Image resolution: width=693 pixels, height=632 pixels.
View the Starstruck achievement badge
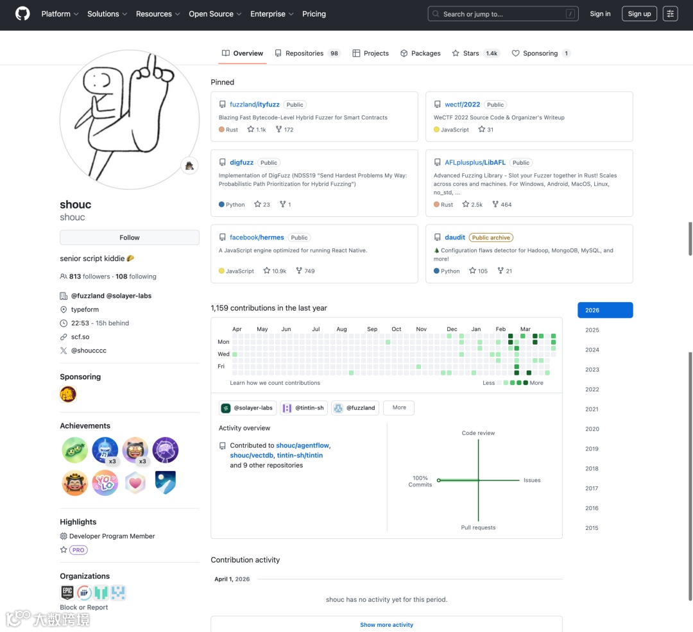point(135,450)
